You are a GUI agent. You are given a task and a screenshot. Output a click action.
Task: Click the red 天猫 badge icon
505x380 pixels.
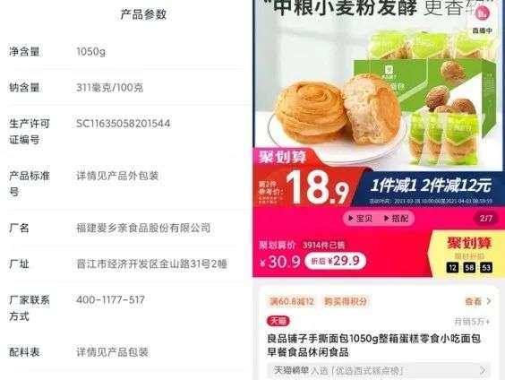click(278, 321)
